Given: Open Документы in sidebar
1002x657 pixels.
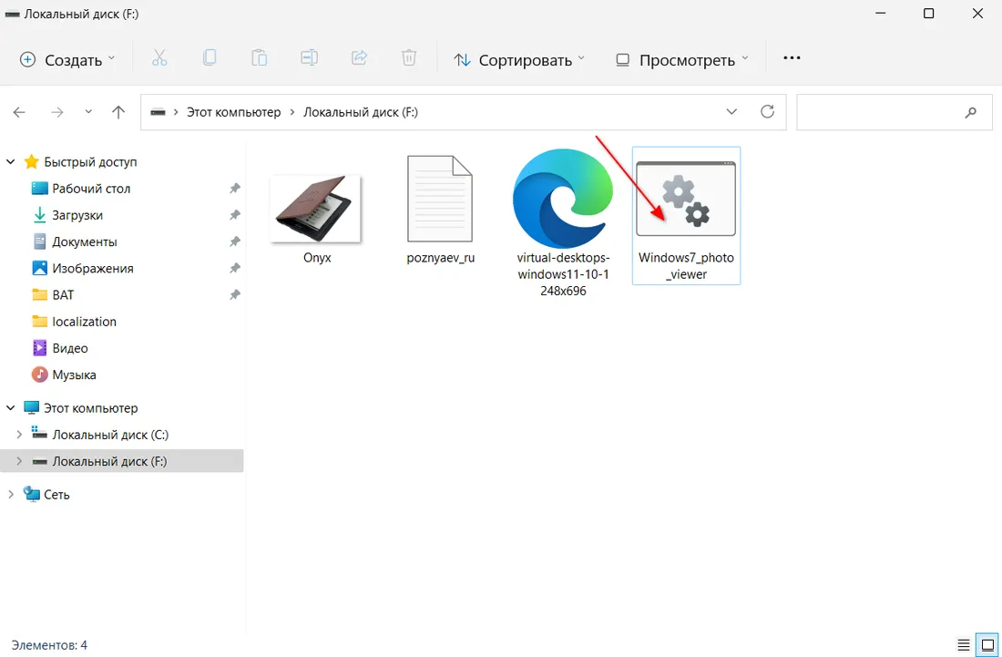Looking at the screenshot, I should [x=85, y=241].
